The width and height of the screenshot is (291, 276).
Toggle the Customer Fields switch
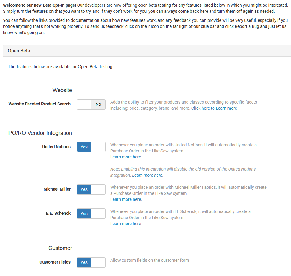(x=91, y=262)
